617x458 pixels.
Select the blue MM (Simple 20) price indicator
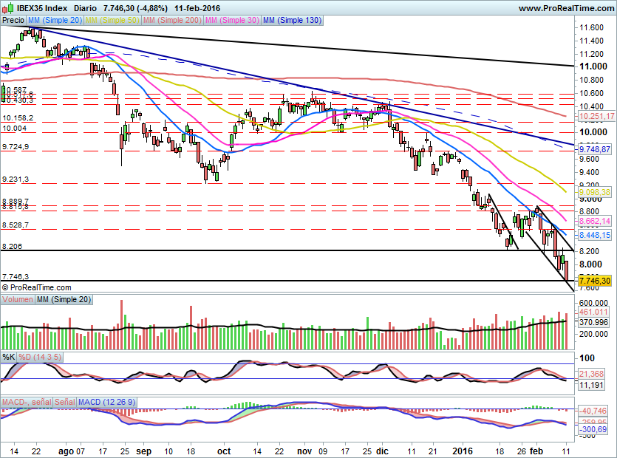point(54,20)
